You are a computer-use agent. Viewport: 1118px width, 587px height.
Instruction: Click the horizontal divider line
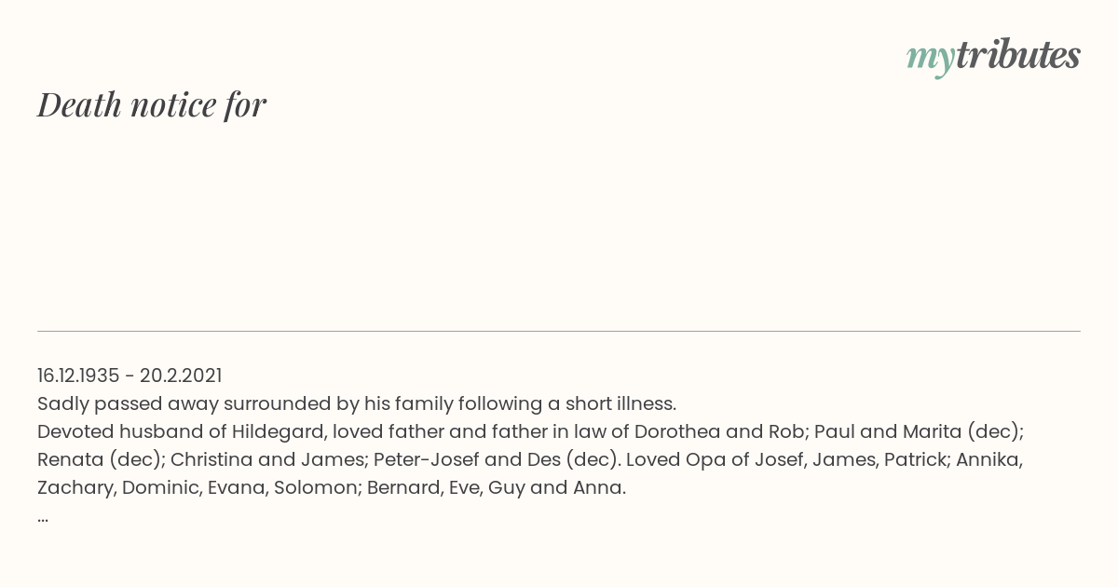[559, 331]
